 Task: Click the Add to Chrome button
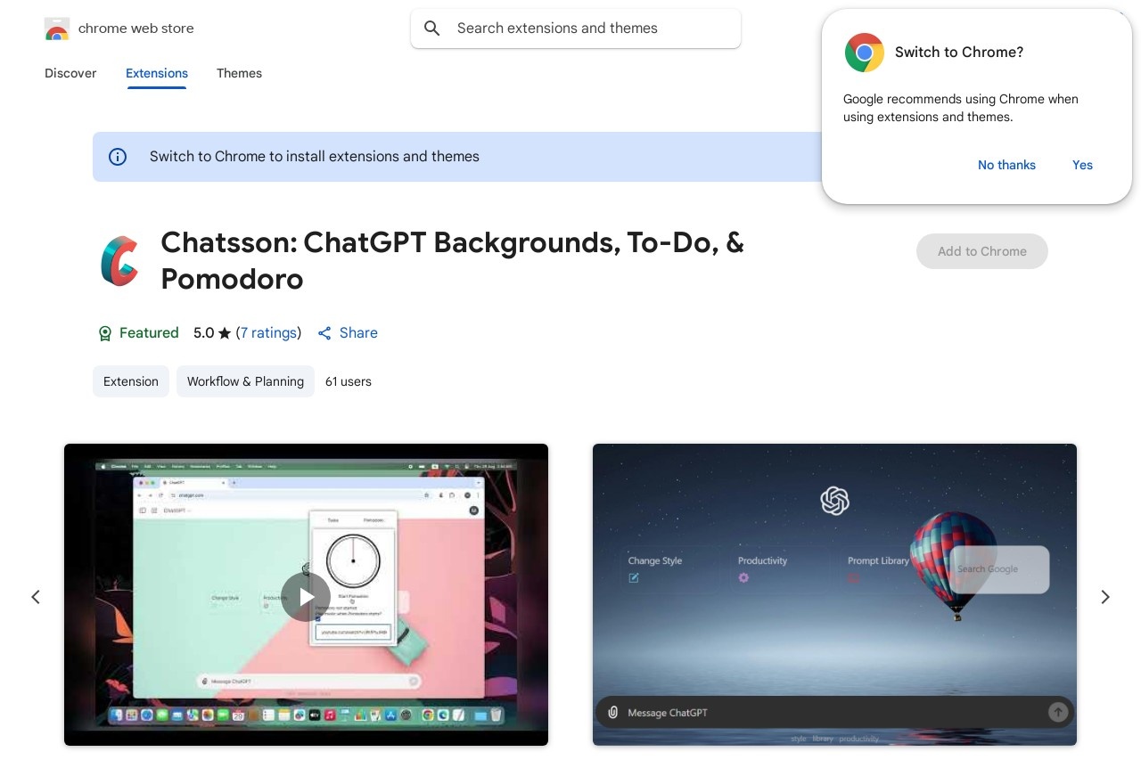click(981, 251)
